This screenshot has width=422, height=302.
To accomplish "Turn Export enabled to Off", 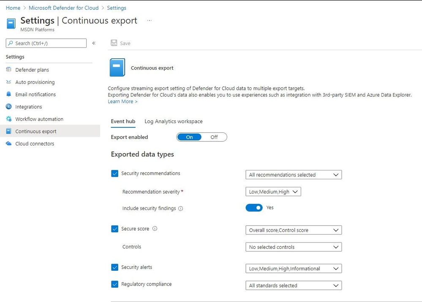I will pyautogui.click(x=214, y=137).
